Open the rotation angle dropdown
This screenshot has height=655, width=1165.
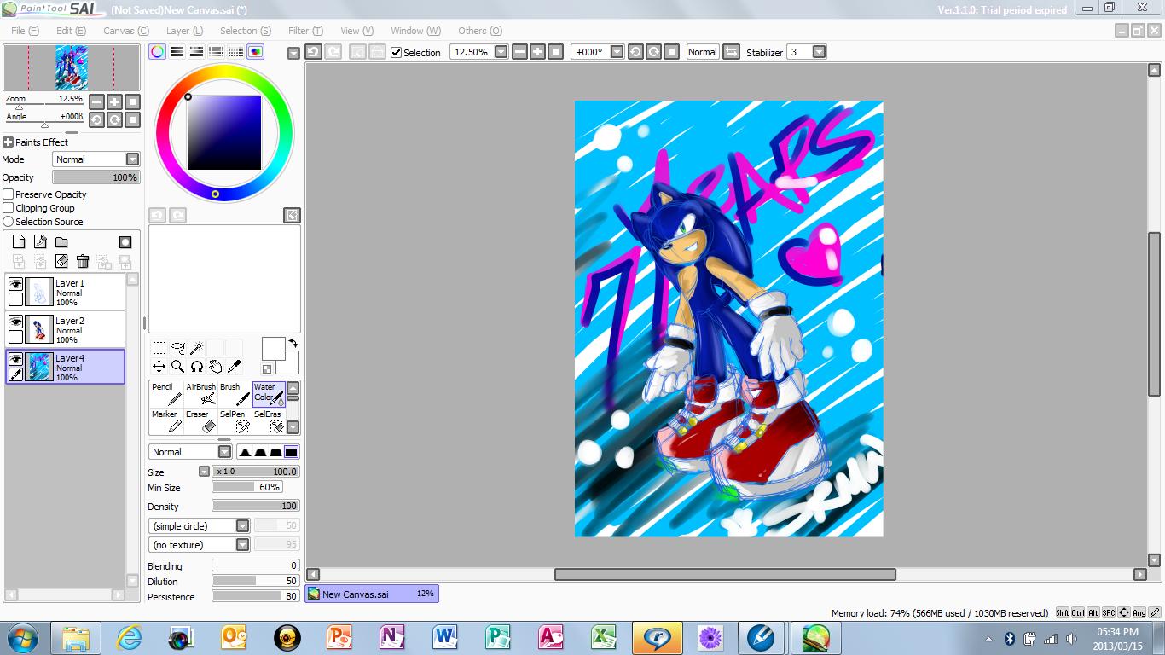tap(617, 52)
